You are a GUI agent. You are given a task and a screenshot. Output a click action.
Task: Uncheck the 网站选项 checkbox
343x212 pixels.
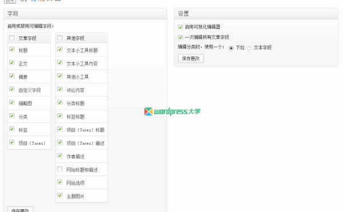pyautogui.click(x=60, y=182)
